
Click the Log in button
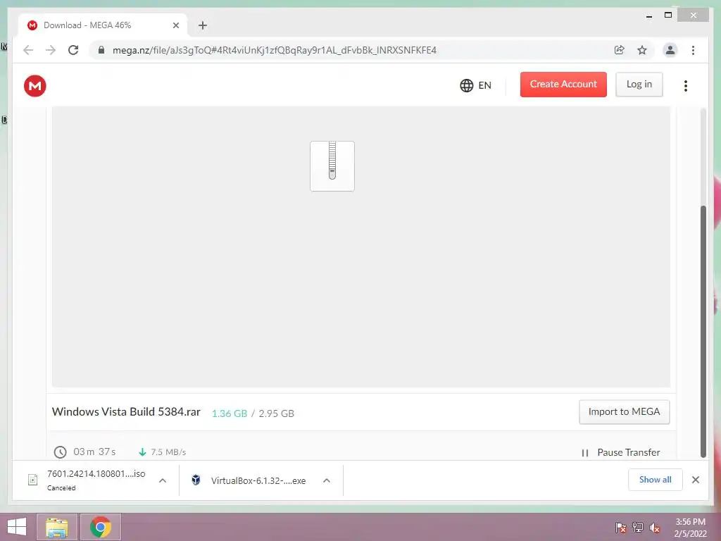[x=639, y=85]
